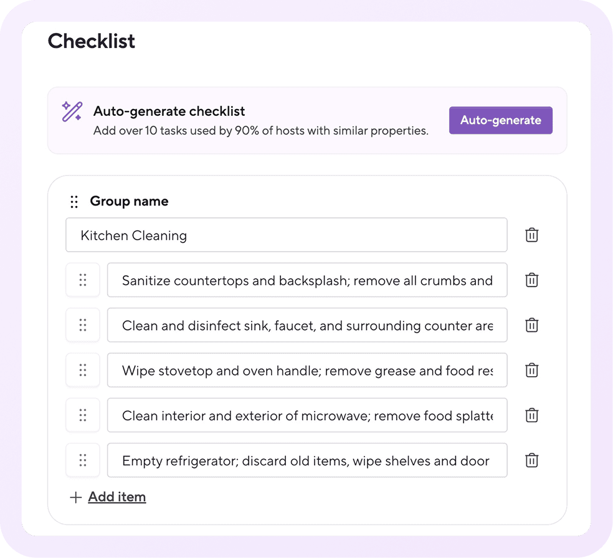Click the drag handle beside Group name
The width and height of the screenshot is (613, 558).
coord(74,201)
